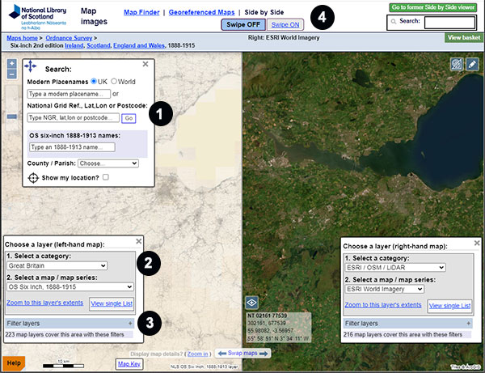Expand right-hand Filter layers section
This screenshot has height=373, width=485.
pos(407,324)
